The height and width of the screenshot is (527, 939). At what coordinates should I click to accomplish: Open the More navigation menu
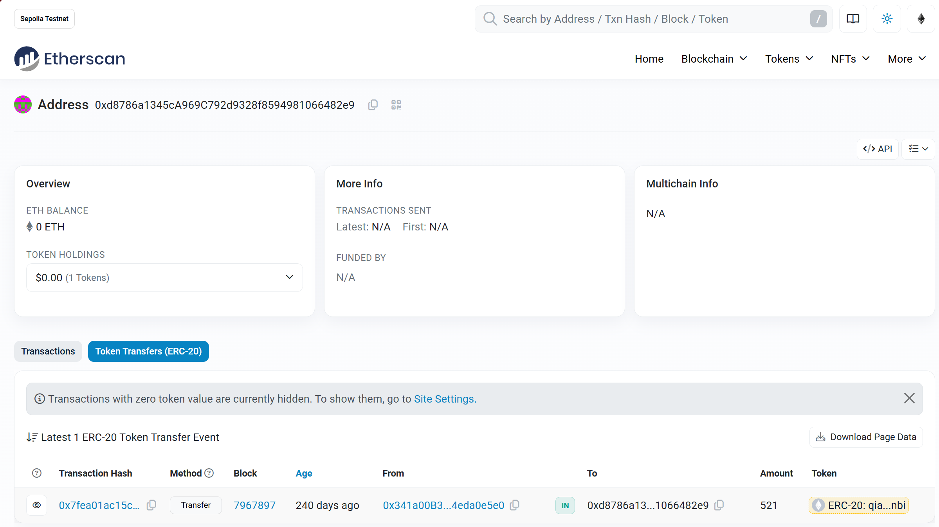907,59
